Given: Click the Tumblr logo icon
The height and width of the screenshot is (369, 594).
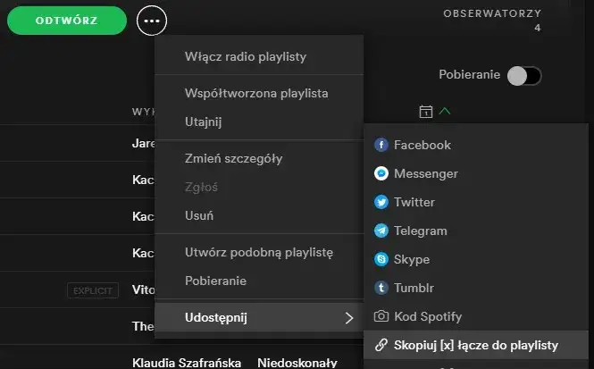Looking at the screenshot, I should (x=381, y=288).
